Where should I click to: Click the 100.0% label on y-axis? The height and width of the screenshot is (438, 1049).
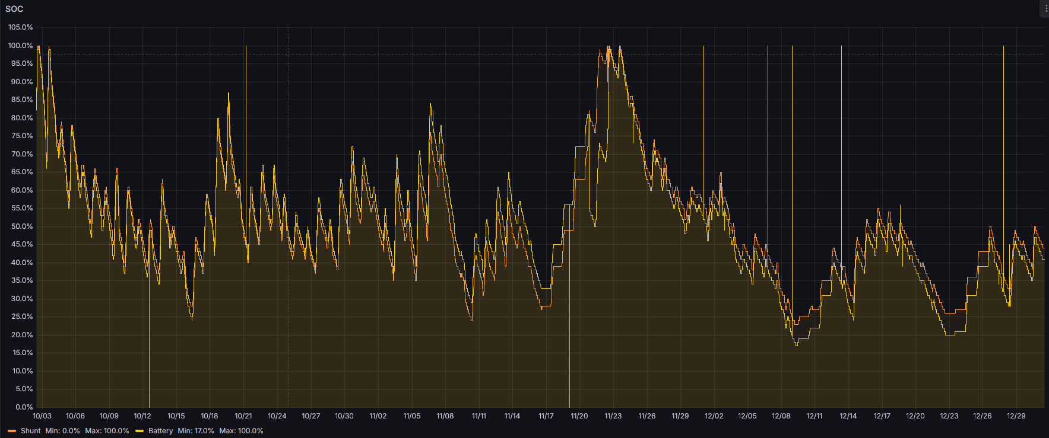pyautogui.click(x=21, y=46)
